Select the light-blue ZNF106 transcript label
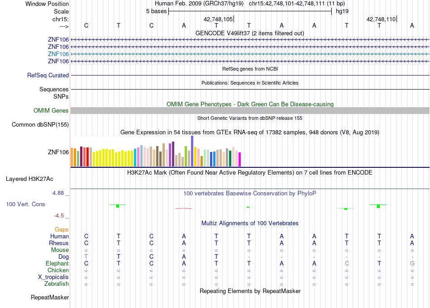Image resolution: width=430 pixels, height=308 pixels. tap(58, 54)
